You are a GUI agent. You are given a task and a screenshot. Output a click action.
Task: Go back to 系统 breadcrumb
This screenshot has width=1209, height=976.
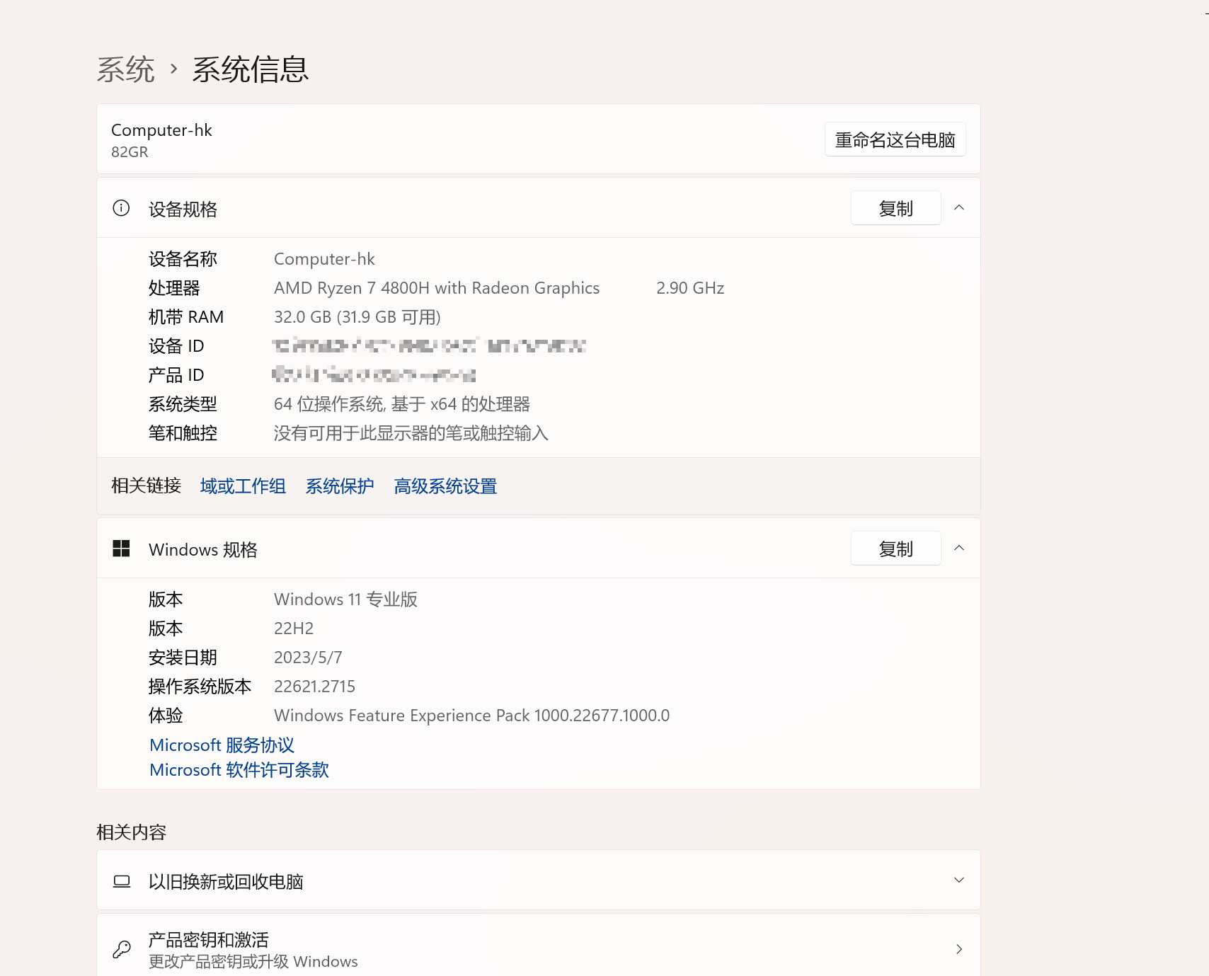point(125,69)
